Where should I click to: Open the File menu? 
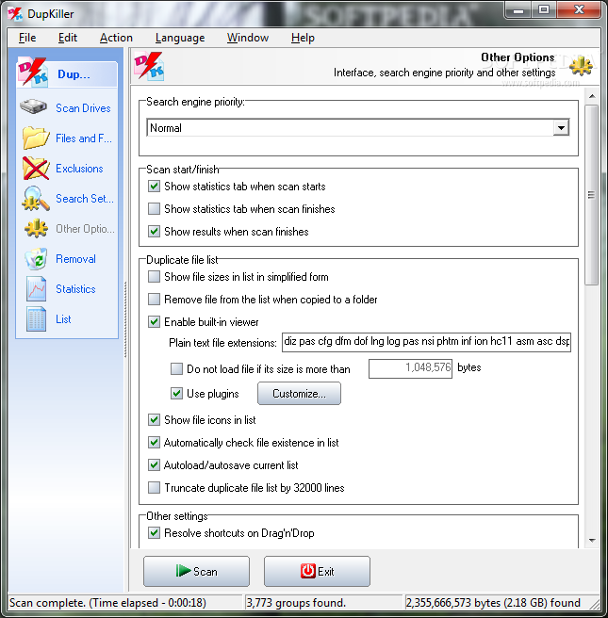27,38
